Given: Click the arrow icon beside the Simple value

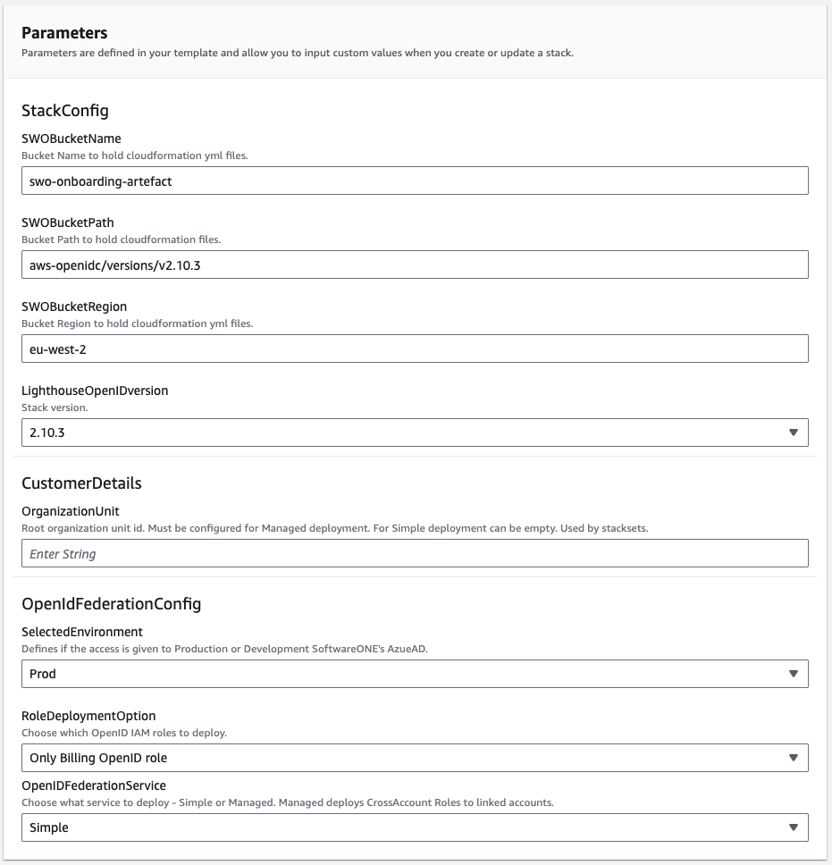Looking at the screenshot, I should click(793, 827).
